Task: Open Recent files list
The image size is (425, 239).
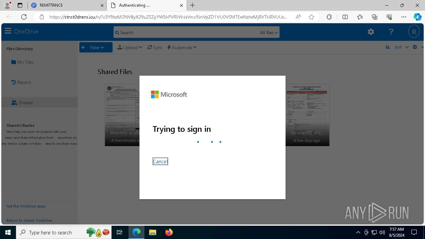Action: tap(21, 82)
